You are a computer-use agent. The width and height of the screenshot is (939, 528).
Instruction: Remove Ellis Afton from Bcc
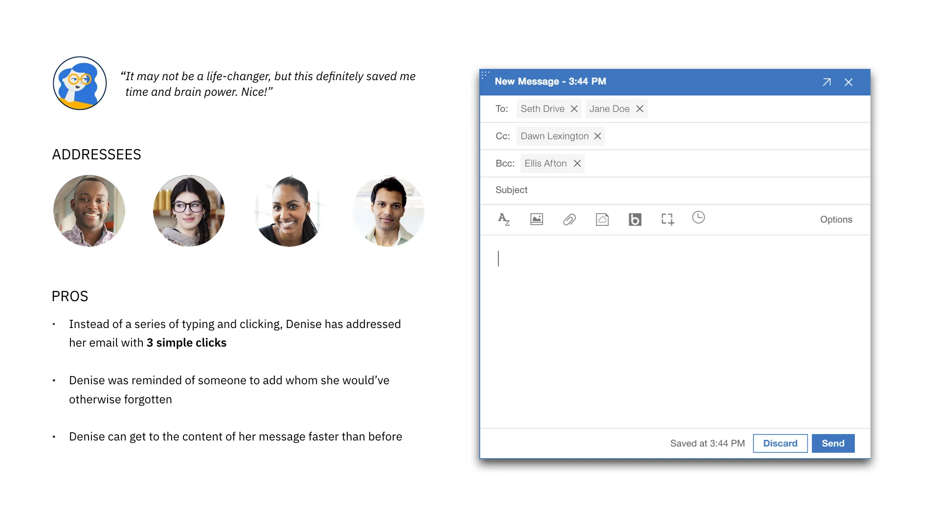coord(577,164)
